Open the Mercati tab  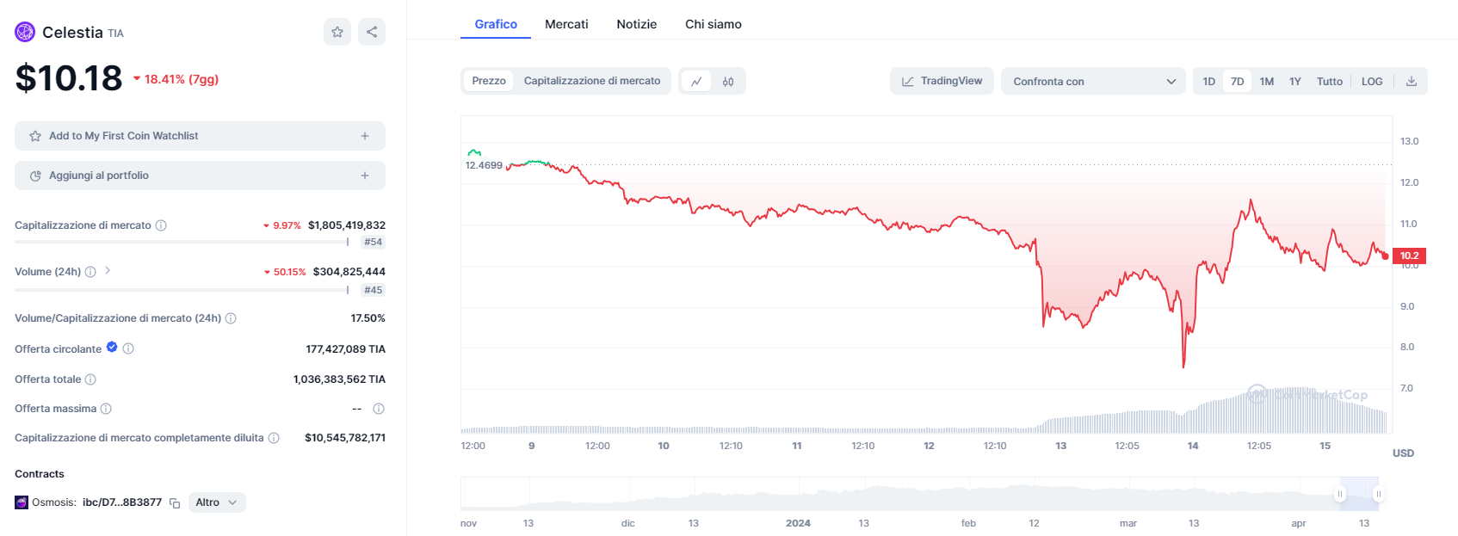coord(566,24)
